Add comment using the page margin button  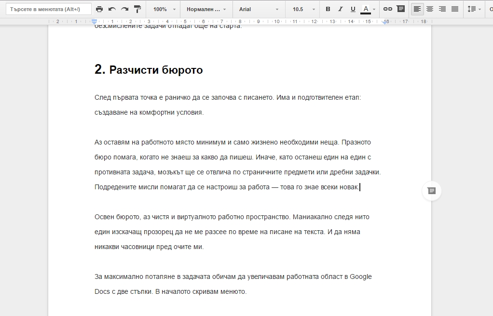tap(432, 191)
